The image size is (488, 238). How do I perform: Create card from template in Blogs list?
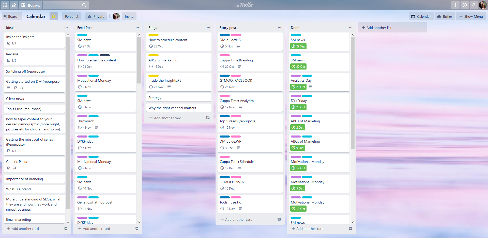pyautogui.click(x=208, y=118)
